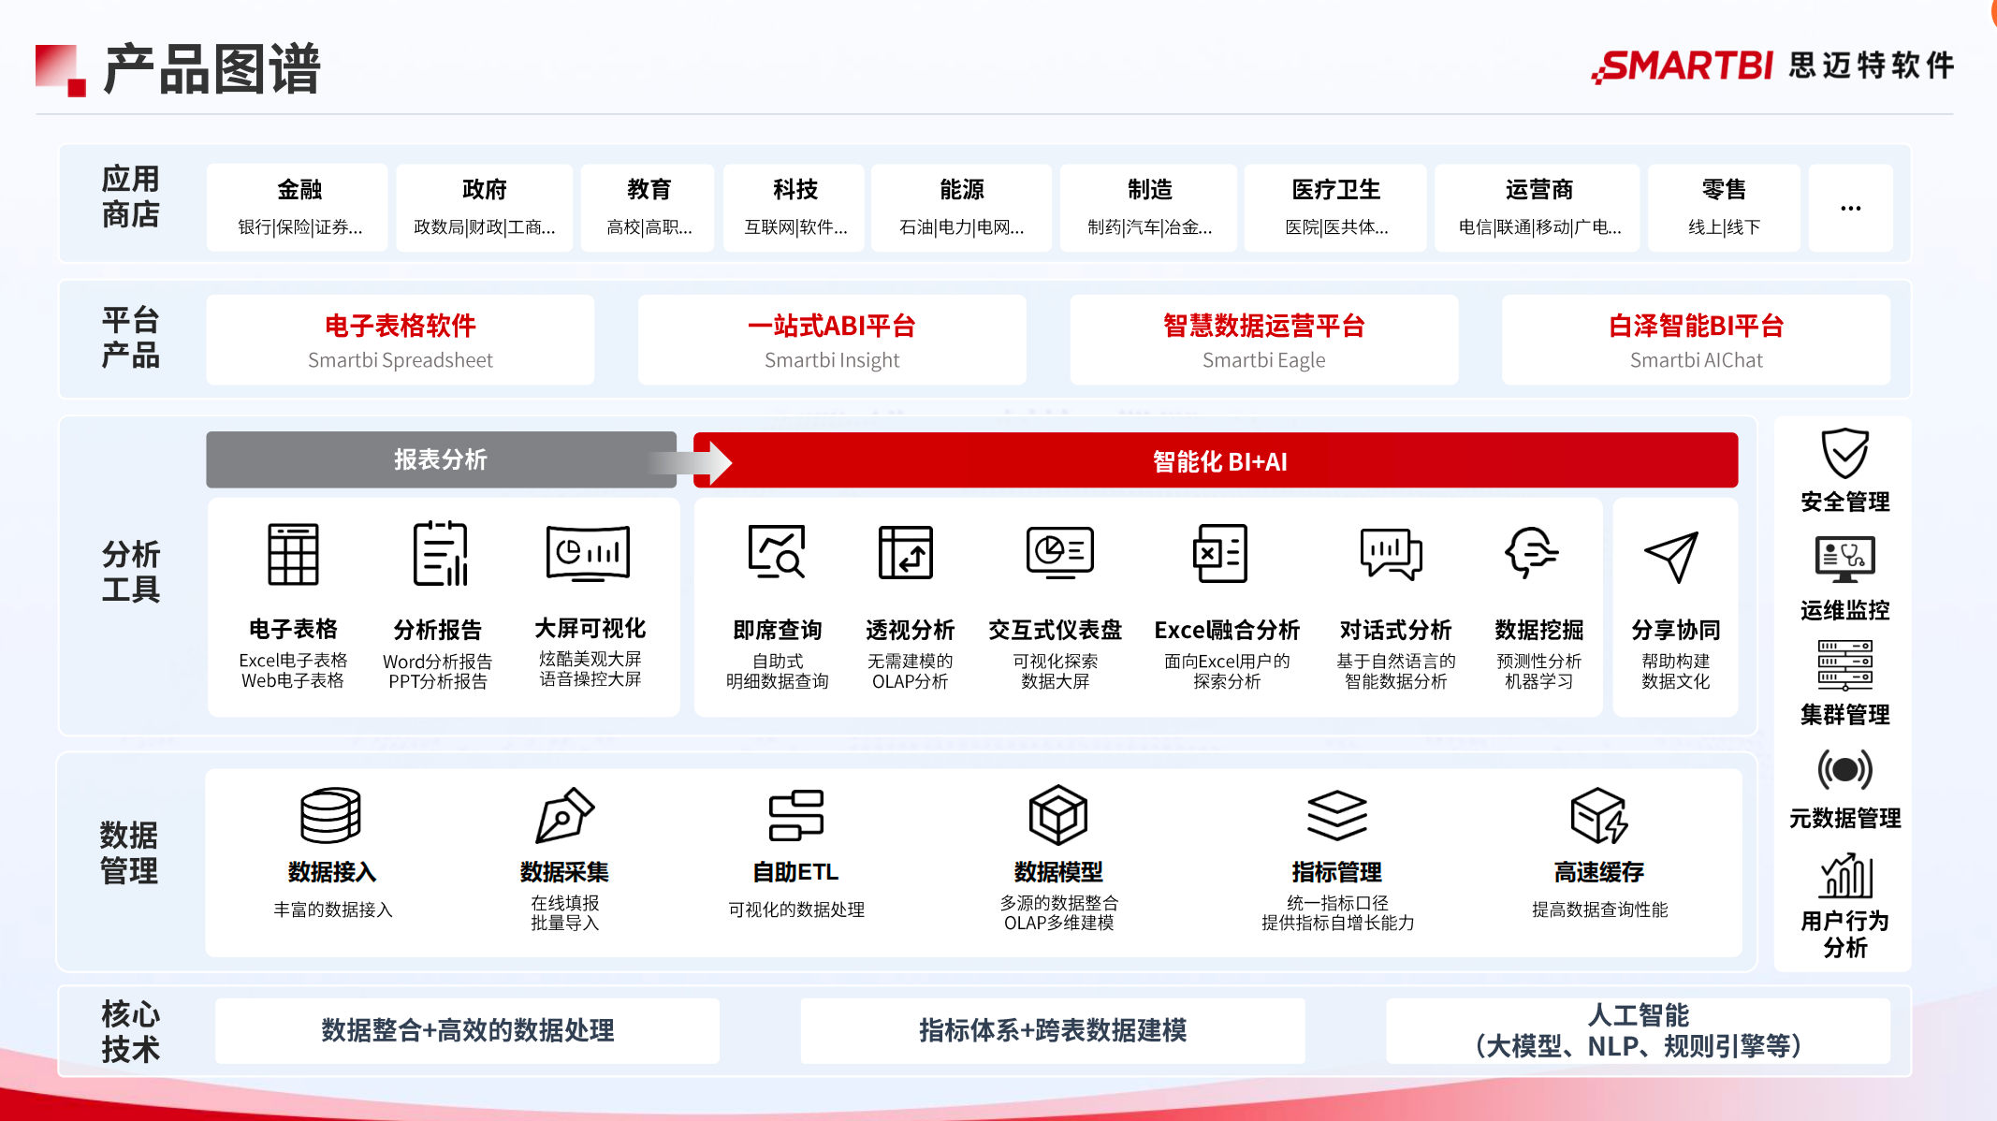This screenshot has height=1121, width=1997.
Task: Click the 人工智能 core technology box
Action: 1638,1030
